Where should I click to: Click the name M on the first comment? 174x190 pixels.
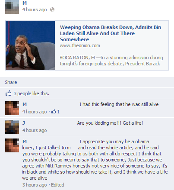click(25, 104)
